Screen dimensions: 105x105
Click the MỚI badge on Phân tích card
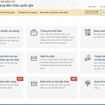(74, 79)
